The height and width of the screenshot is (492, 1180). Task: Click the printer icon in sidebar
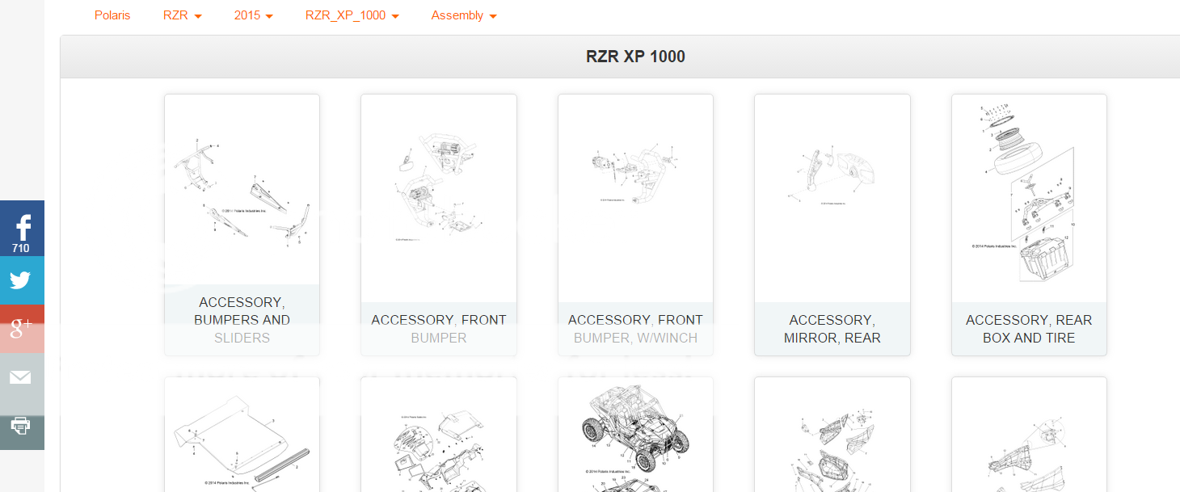click(22, 426)
